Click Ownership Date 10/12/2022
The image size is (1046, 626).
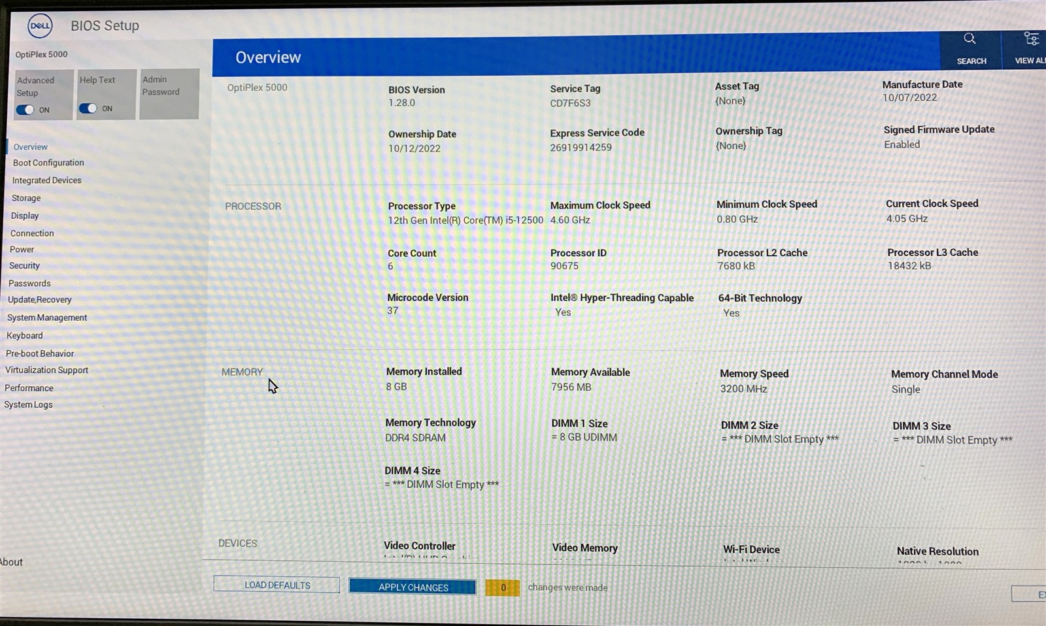pos(414,148)
